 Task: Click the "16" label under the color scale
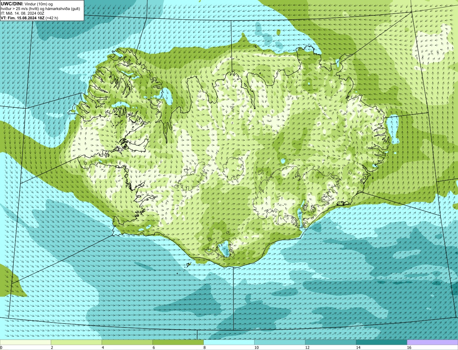coord(409,347)
